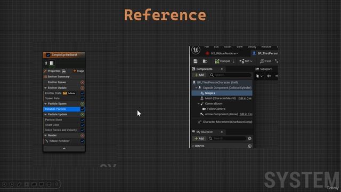Click the Unreal Engine logo

click(196, 50)
